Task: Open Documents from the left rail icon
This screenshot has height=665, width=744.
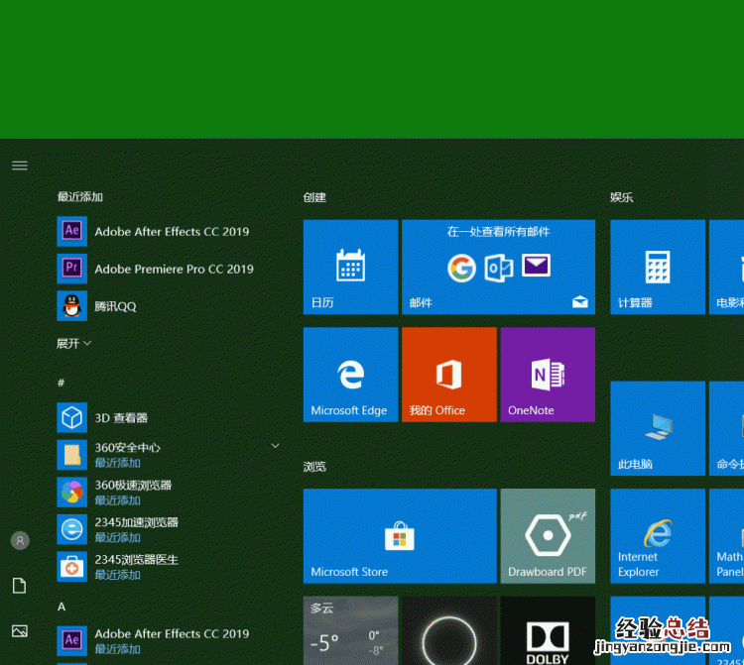Action: 20,586
